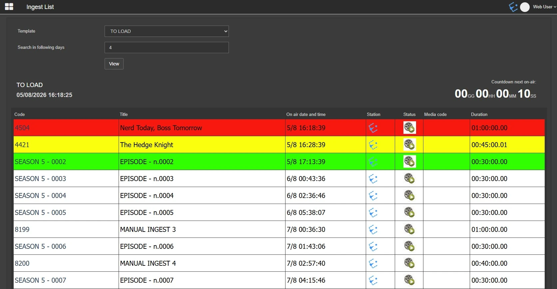The image size is (557, 289).
Task: Click the station icon for SEASON 5 - 0003
Action: click(373, 179)
